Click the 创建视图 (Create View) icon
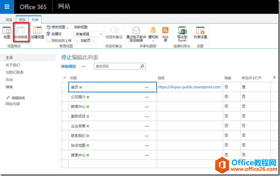Image resolution: width=280 pixels, height=176 pixels. [37, 32]
